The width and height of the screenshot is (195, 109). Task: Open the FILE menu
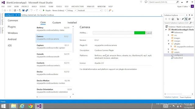3,6
